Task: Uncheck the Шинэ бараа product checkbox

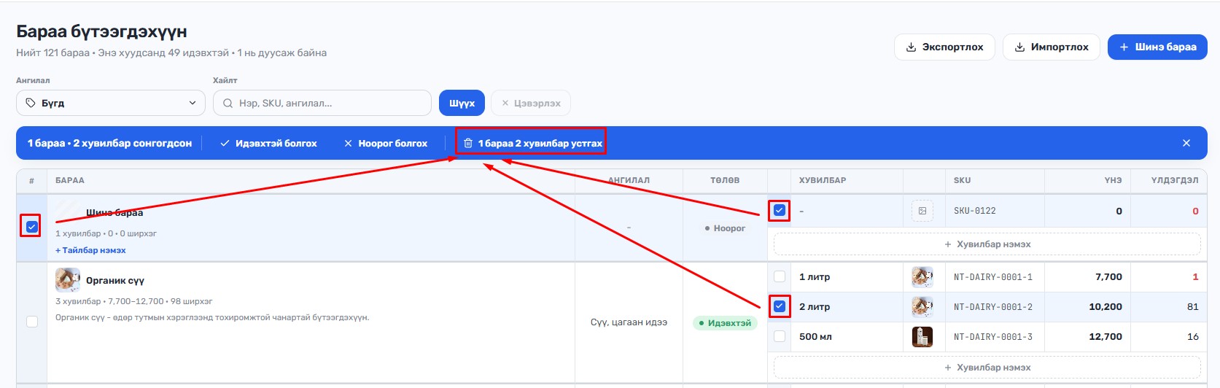Action: point(31,227)
